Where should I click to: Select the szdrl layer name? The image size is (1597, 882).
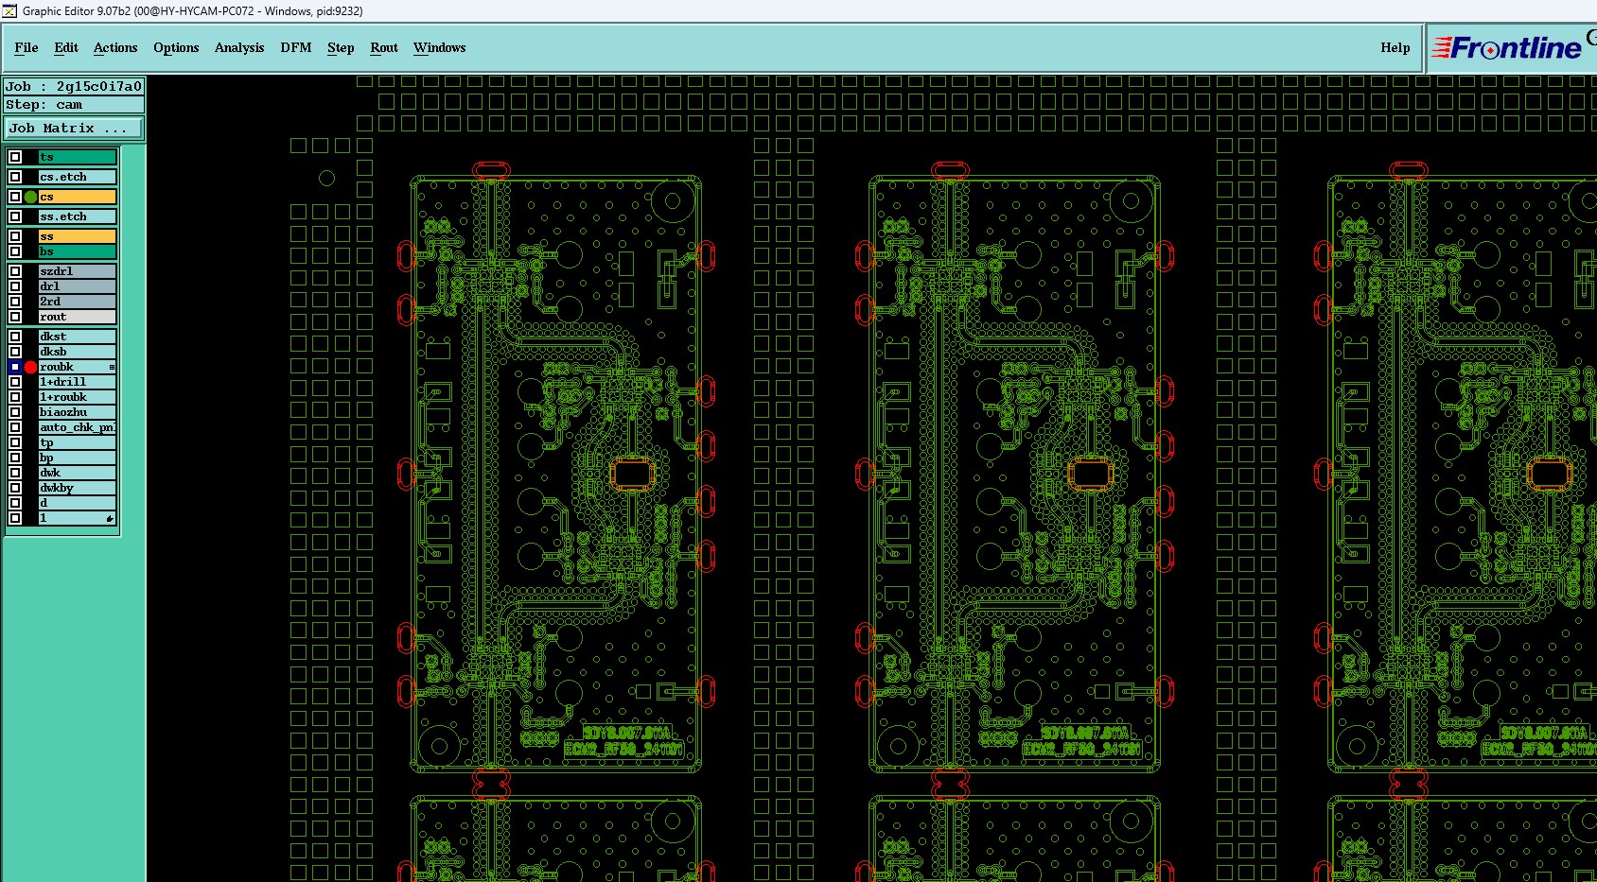click(78, 271)
